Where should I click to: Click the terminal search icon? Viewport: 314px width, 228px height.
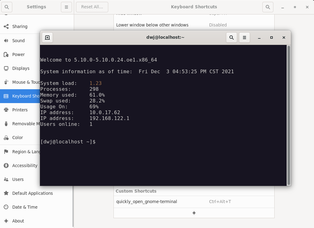pyautogui.click(x=232, y=38)
